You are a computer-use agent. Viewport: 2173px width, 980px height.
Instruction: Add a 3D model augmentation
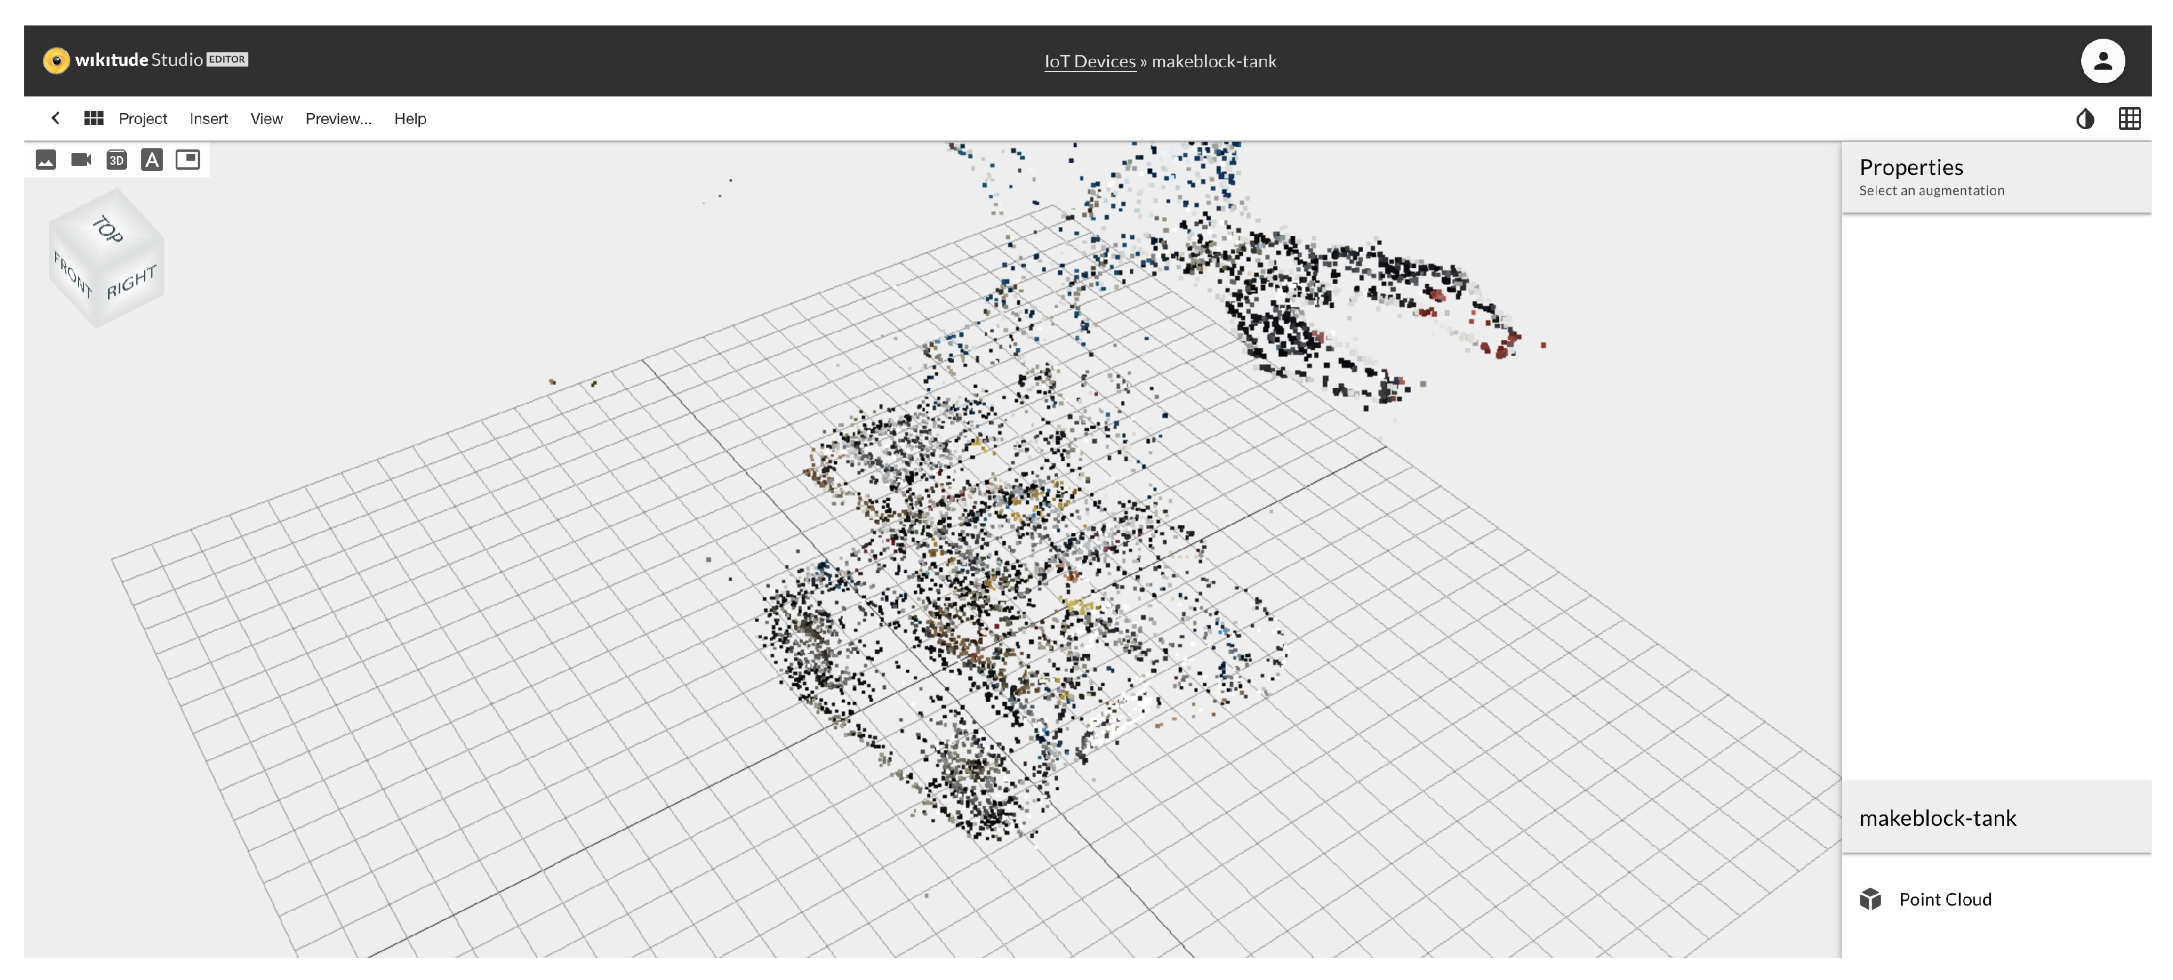(x=116, y=160)
